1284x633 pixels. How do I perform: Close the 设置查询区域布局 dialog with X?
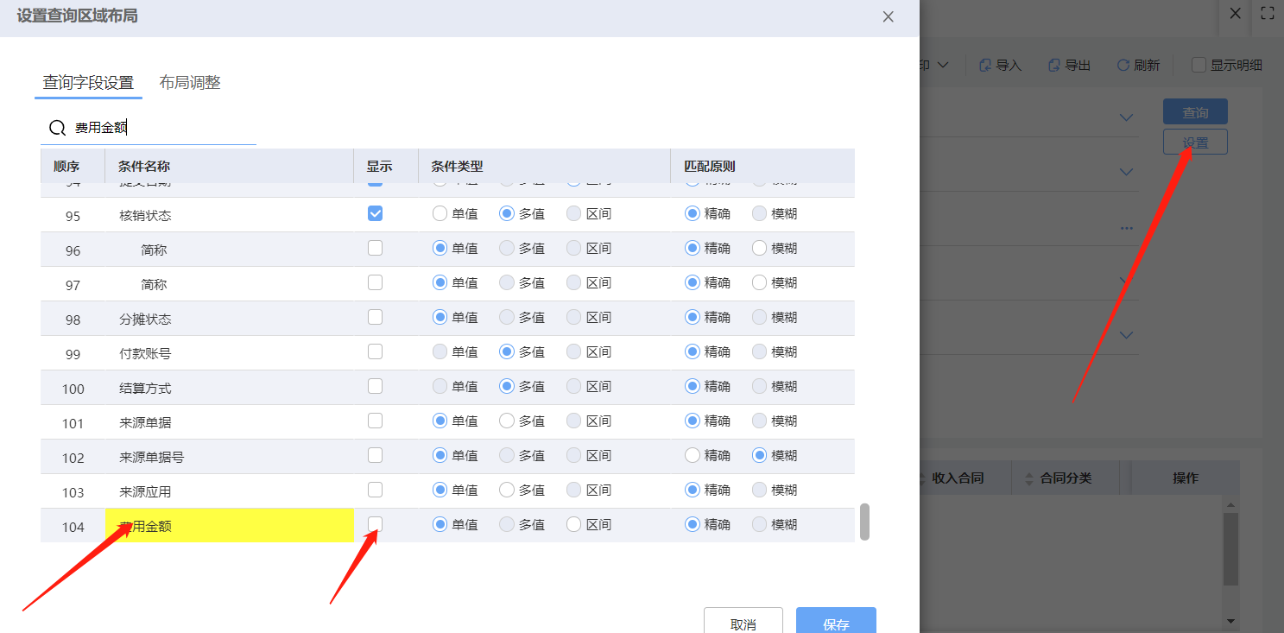point(888,16)
